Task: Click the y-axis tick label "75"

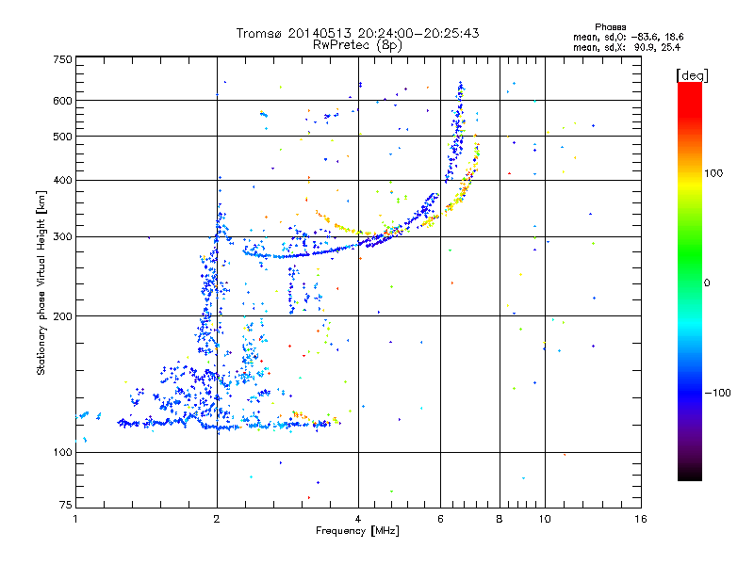Action: point(66,505)
